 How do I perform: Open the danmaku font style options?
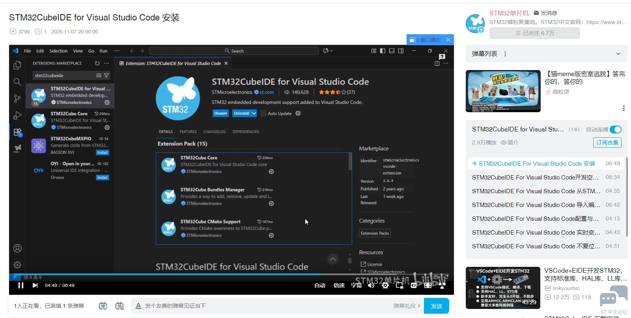(138, 306)
